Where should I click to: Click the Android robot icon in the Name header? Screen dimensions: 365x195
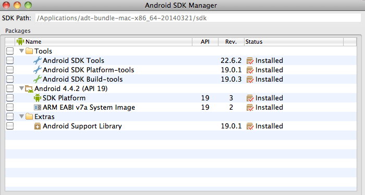(x=20, y=42)
